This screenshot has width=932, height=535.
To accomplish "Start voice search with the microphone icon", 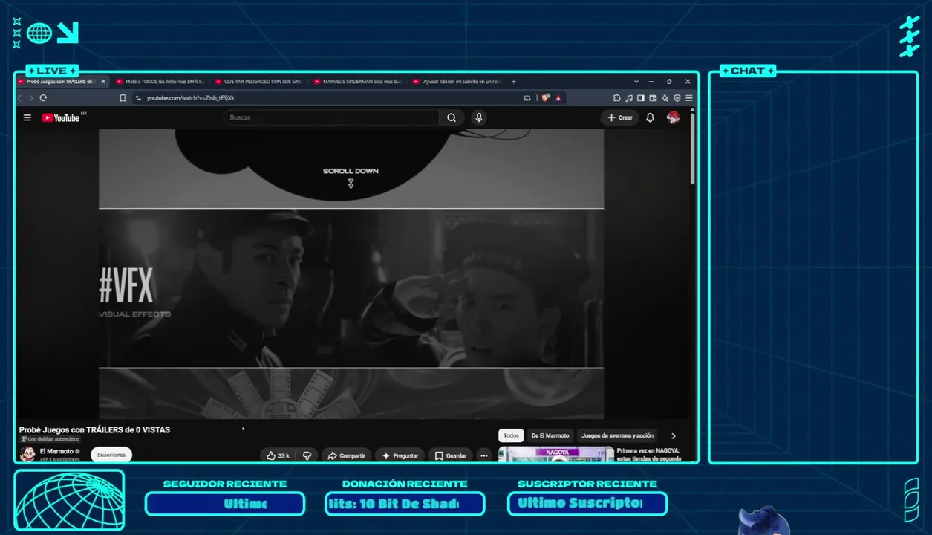I will [479, 117].
